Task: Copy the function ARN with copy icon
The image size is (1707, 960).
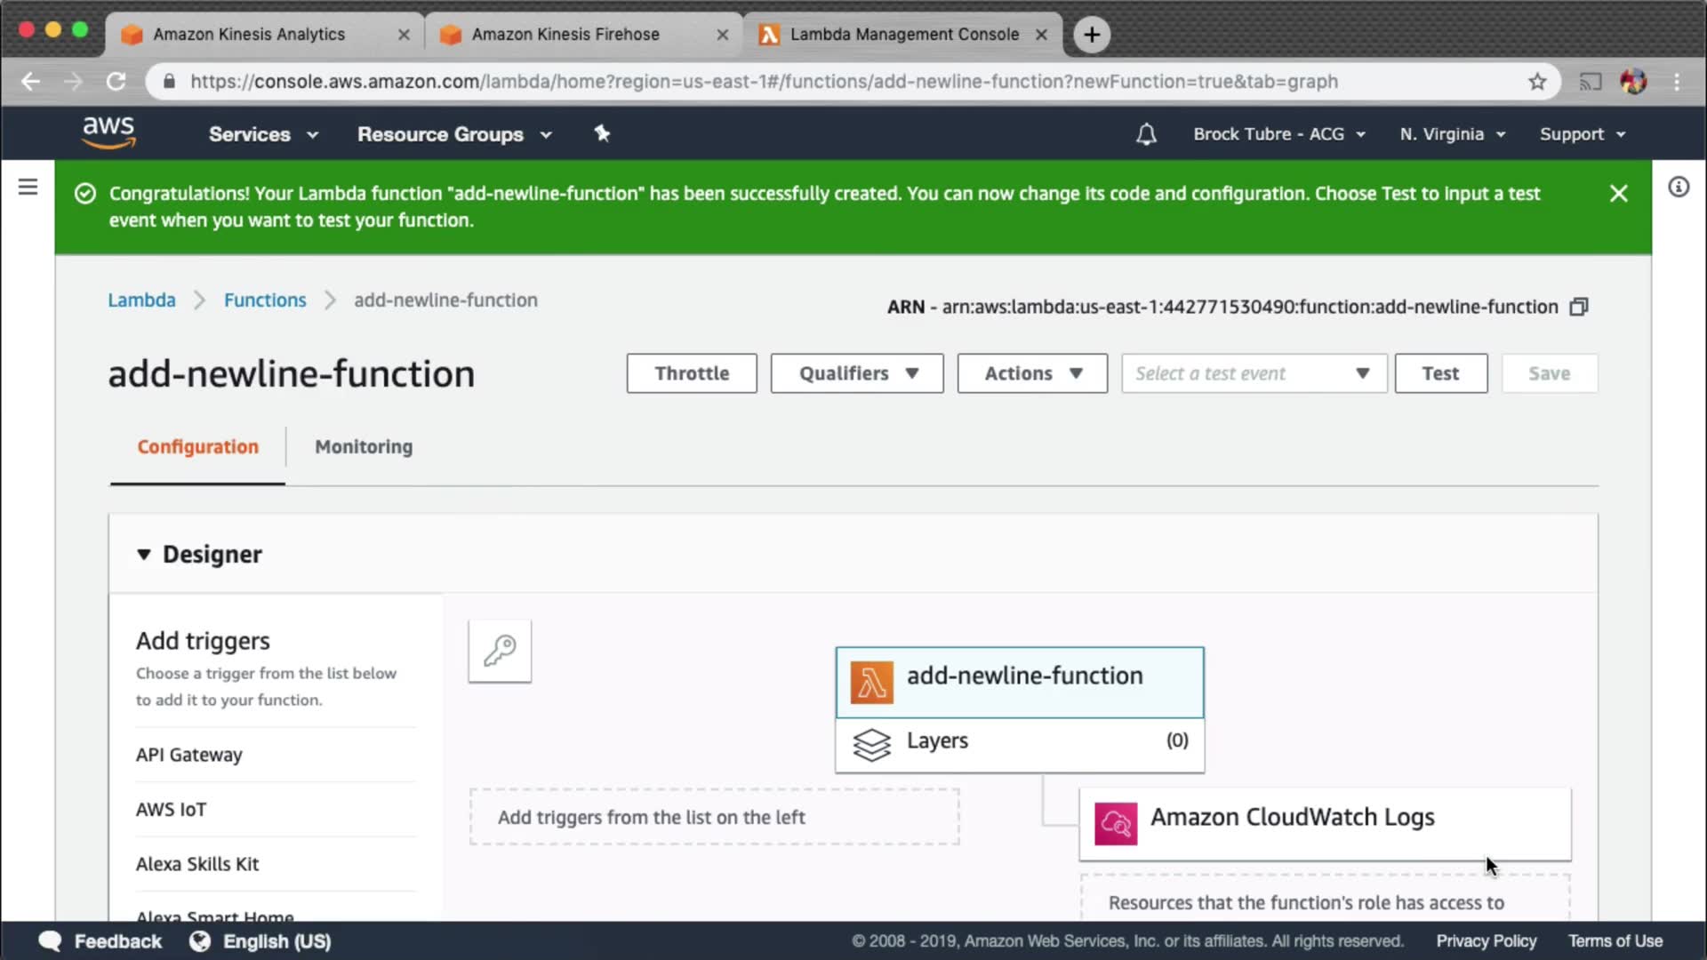Action: click(x=1579, y=307)
